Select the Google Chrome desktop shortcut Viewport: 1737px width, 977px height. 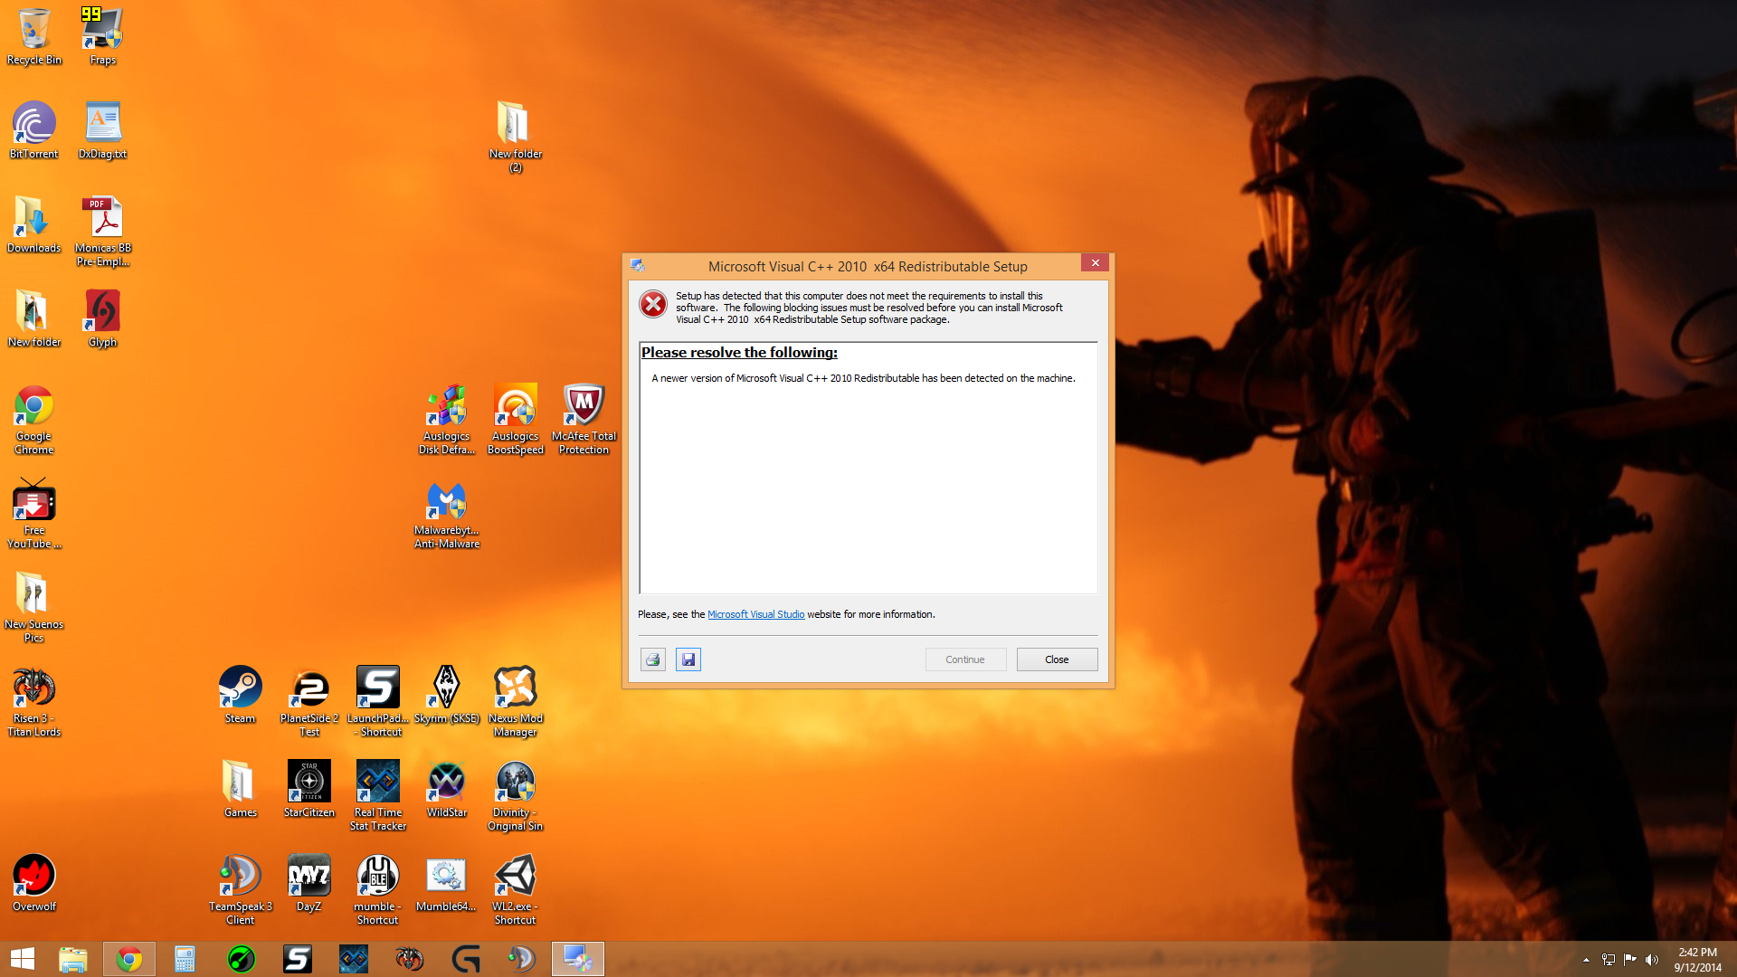34,419
